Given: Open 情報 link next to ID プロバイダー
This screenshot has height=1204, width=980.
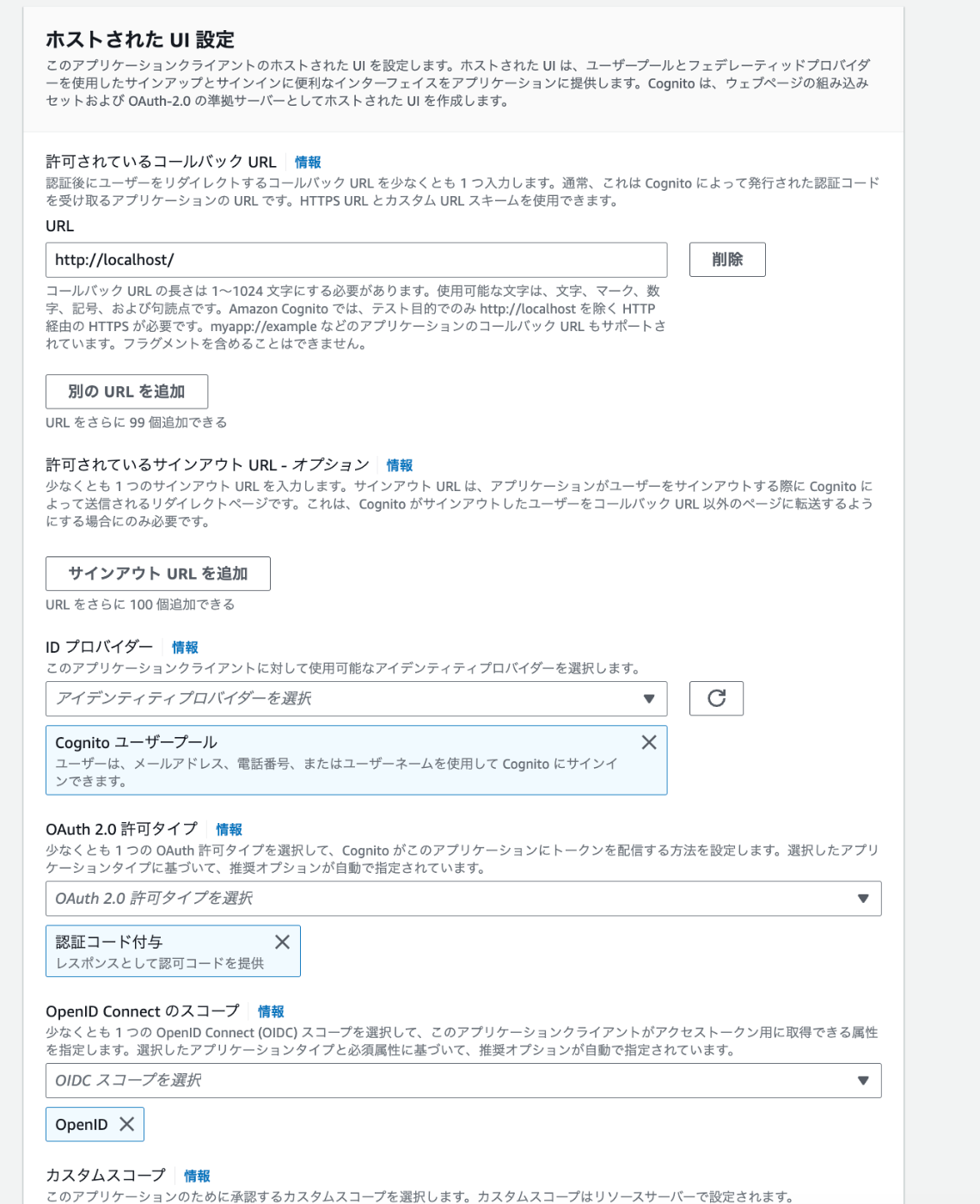Looking at the screenshot, I should click(x=185, y=648).
